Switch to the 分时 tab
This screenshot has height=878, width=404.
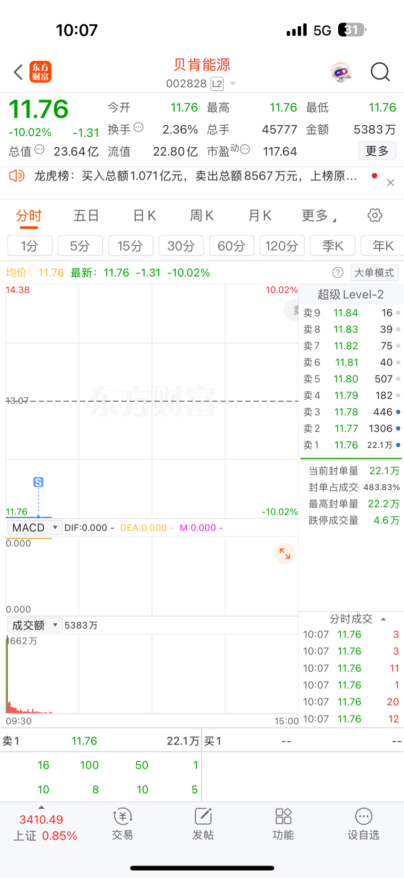29,216
